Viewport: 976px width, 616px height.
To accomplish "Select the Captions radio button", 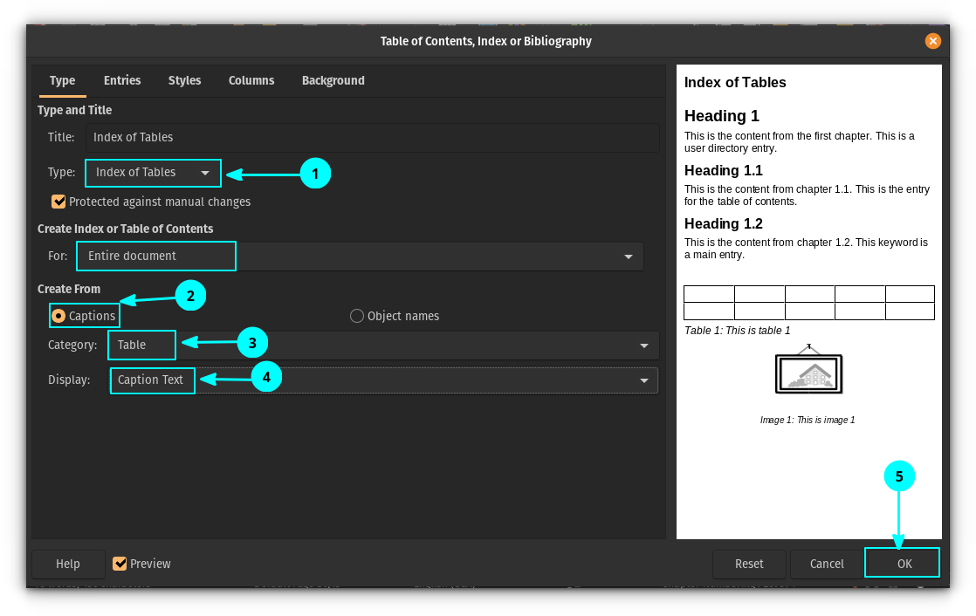I will [57, 316].
